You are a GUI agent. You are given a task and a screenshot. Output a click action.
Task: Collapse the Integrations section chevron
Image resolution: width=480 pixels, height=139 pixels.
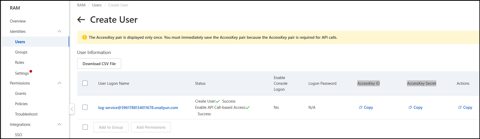[x=59, y=125]
